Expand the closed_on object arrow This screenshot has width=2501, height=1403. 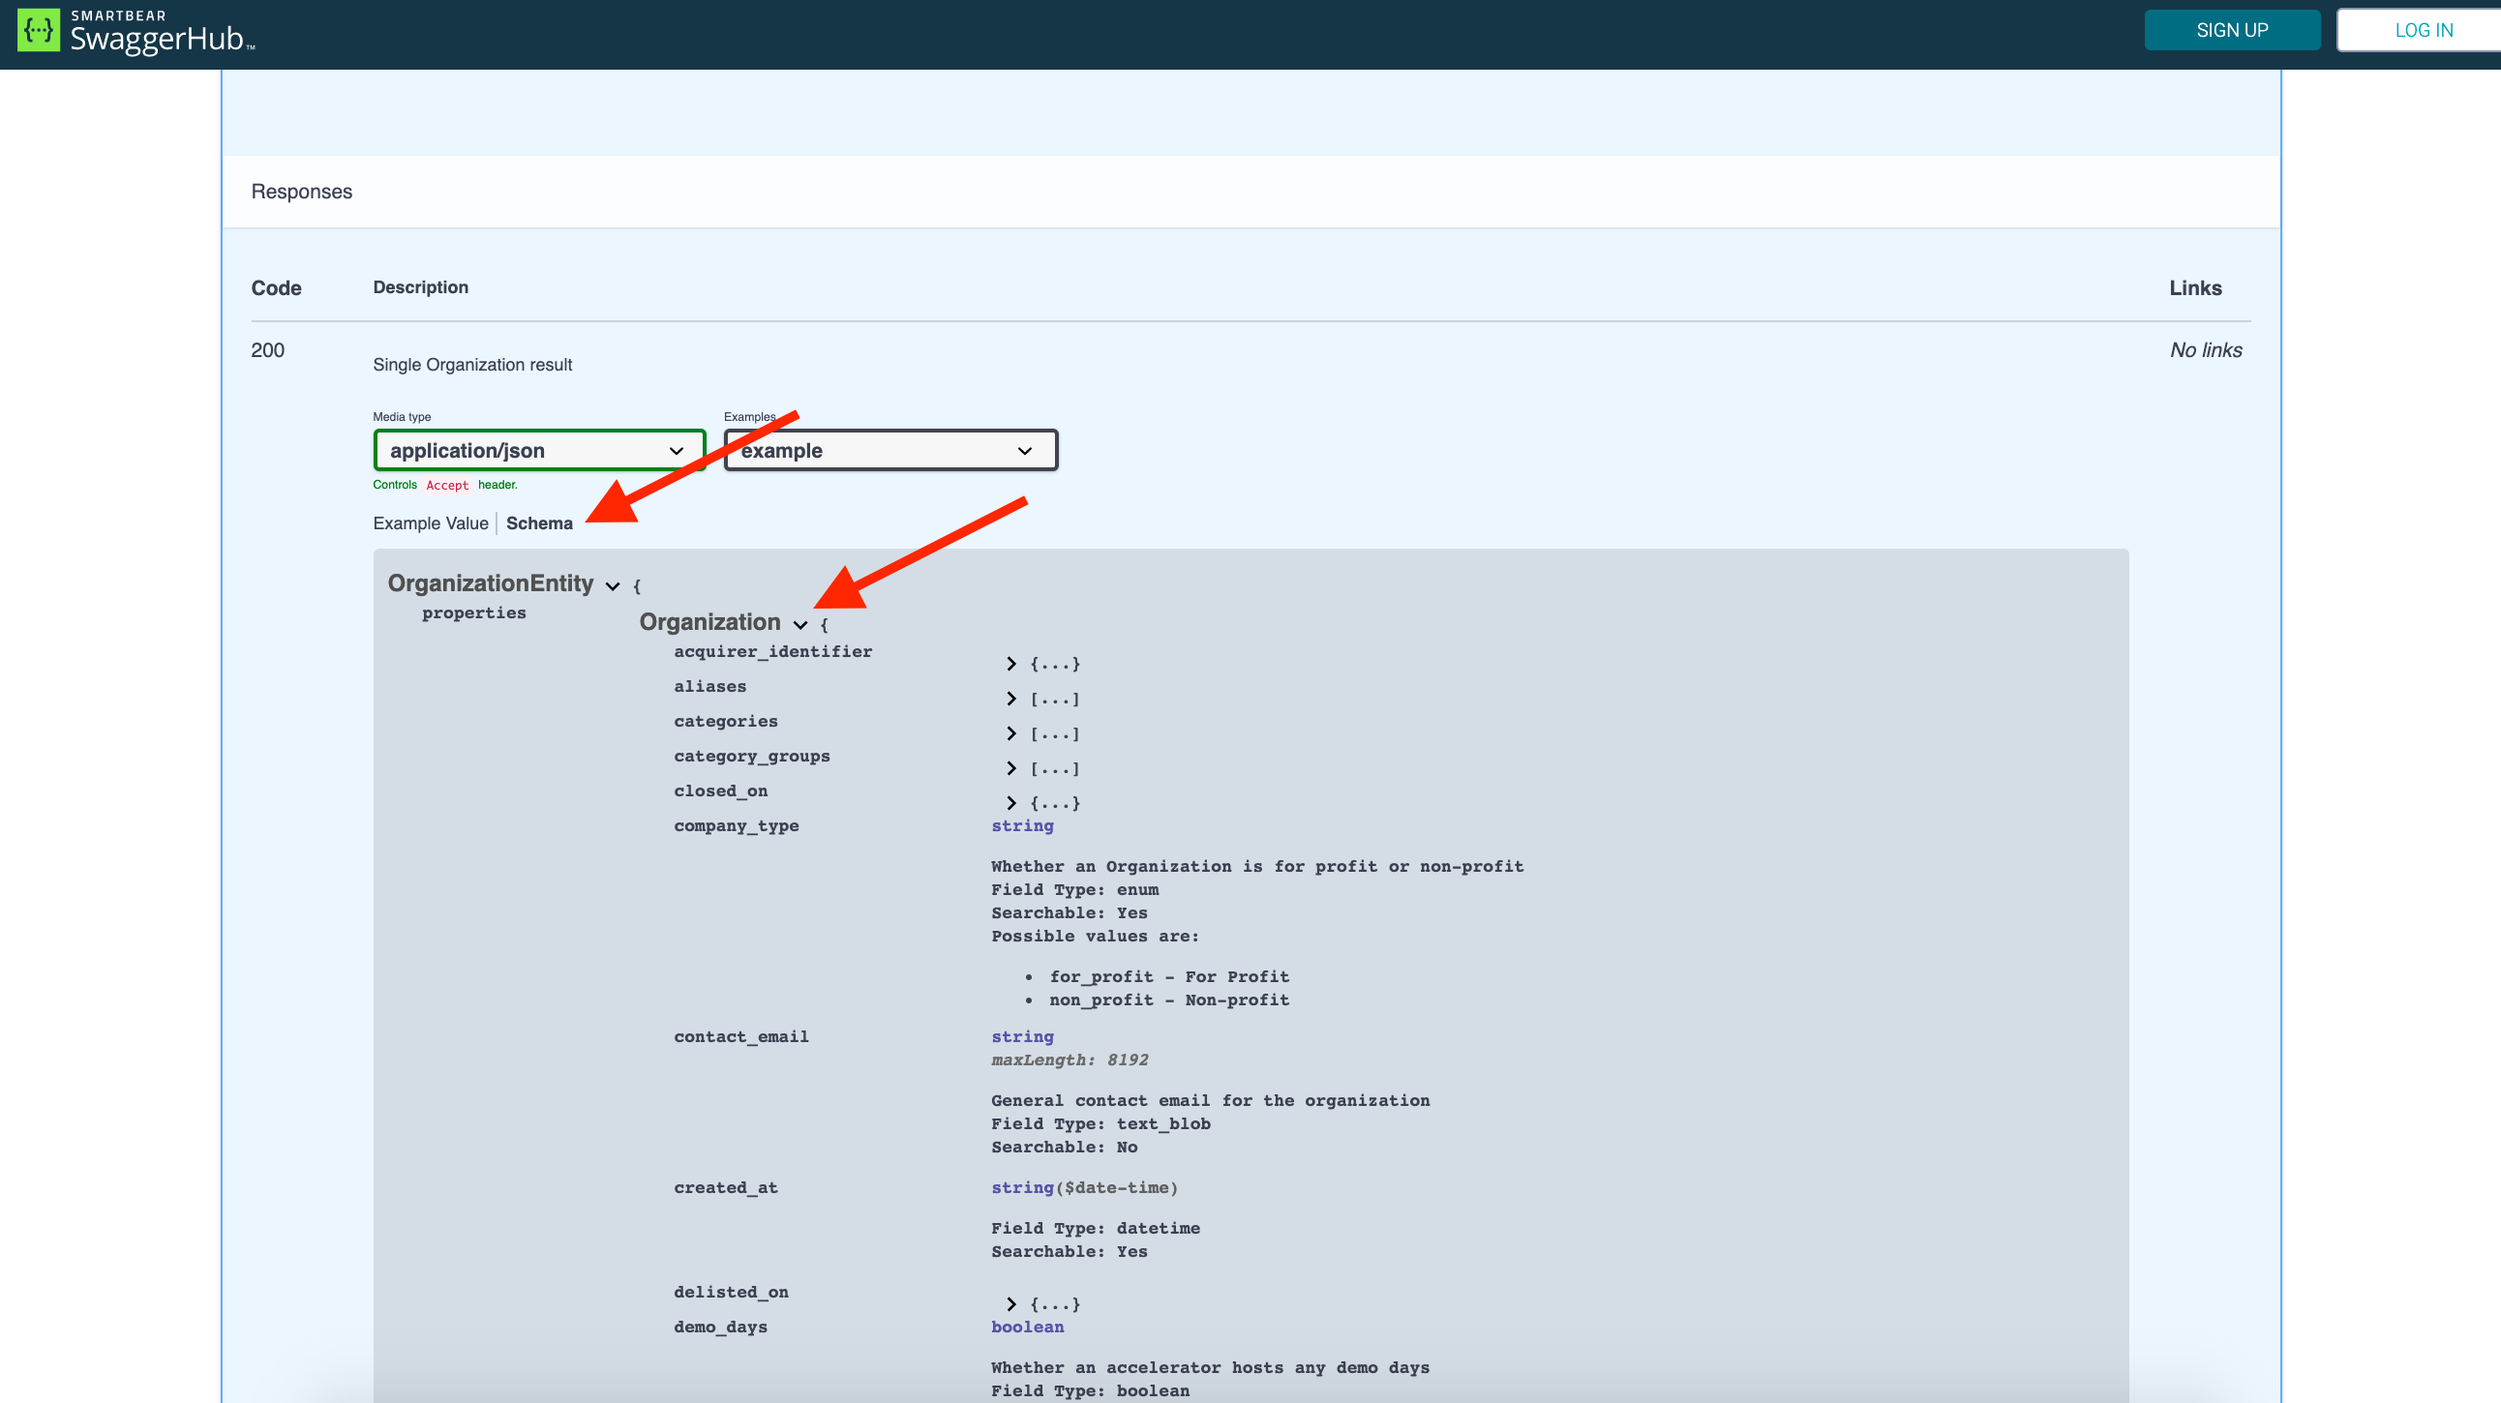pos(1011,803)
